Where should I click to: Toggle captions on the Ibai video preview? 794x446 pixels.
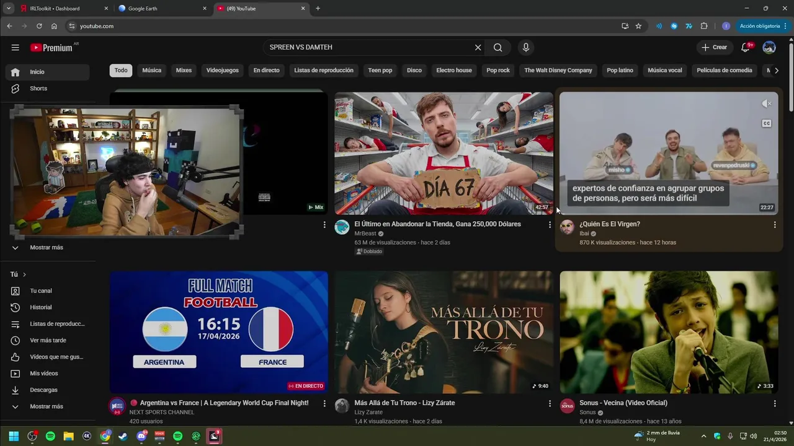point(767,123)
